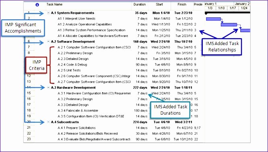Select task 'A.3.4 Fabricate & Assemble'
The image size is (268, 152).
coord(78,111)
